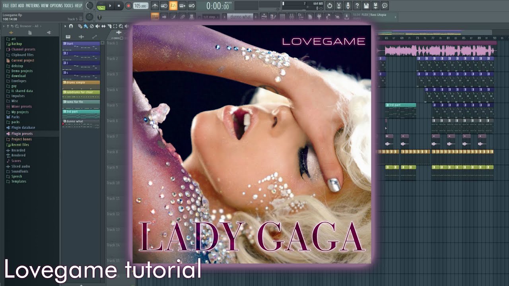Toggle the step editing arrow icon
This screenshot has width=509, height=286.
tap(164, 17)
